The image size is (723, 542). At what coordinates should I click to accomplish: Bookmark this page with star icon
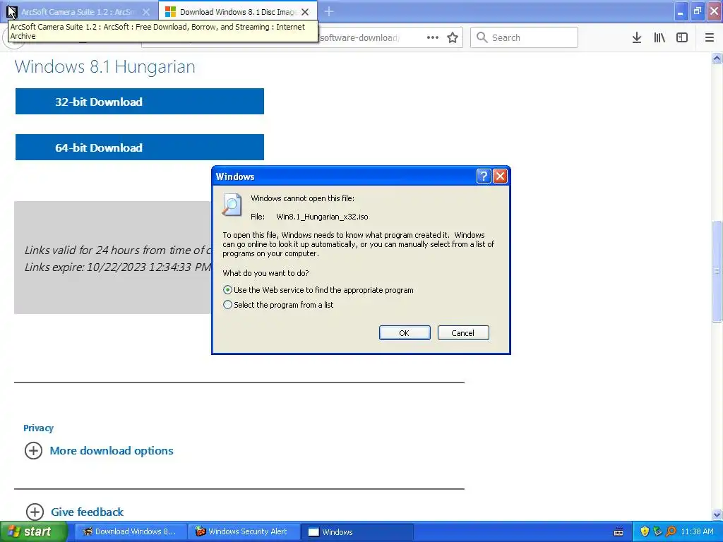pos(453,37)
